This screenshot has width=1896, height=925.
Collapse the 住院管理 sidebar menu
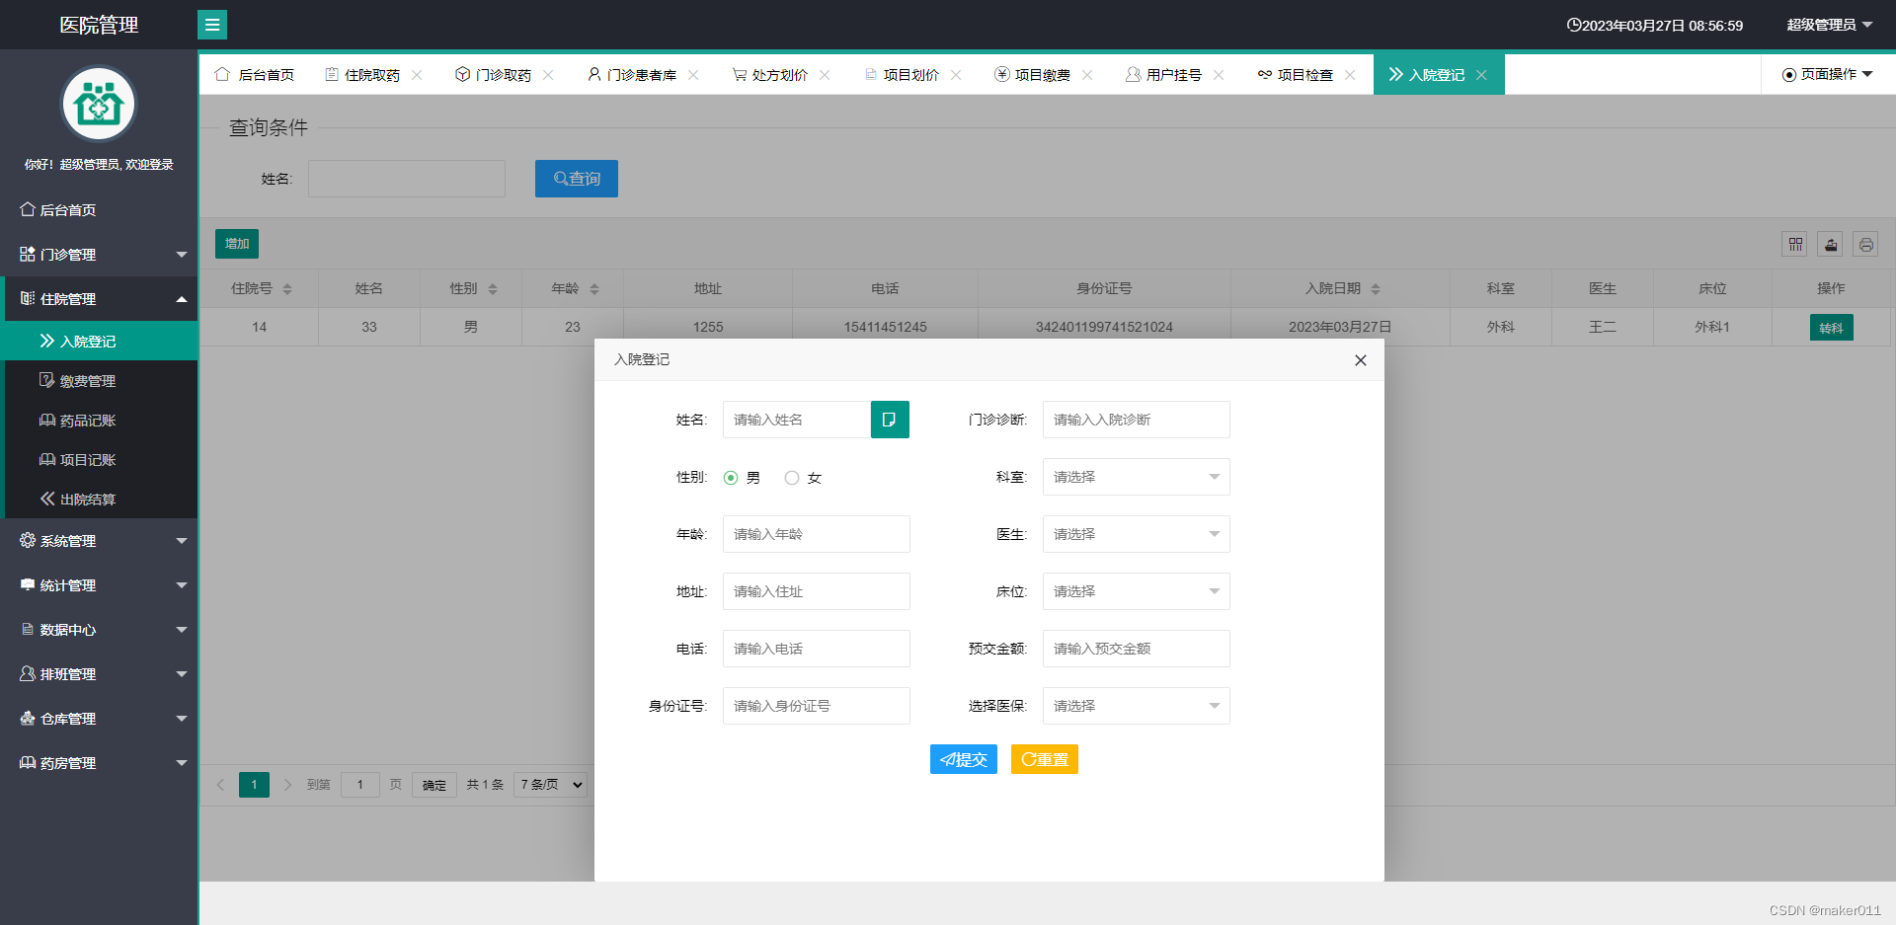point(99,298)
